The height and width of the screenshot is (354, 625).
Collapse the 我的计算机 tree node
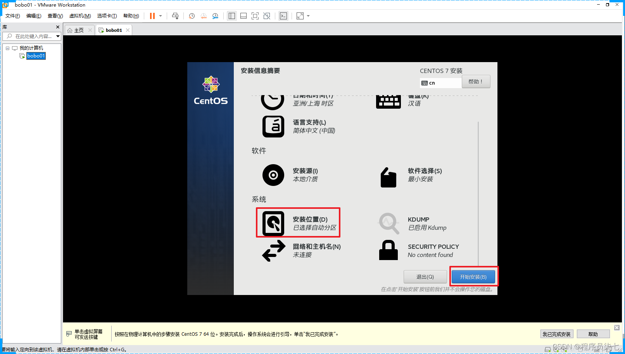coord(7,48)
